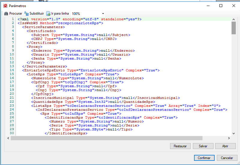This screenshot has height=165, width=240.
Task: Click the Senha line
Action: coord(76,59)
